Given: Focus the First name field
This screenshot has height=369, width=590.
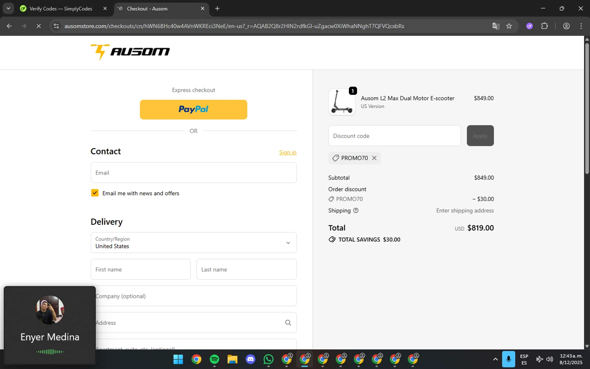Looking at the screenshot, I should [x=141, y=269].
